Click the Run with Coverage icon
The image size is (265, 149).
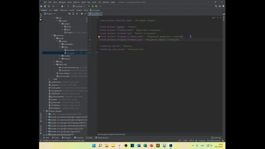(96, 6)
